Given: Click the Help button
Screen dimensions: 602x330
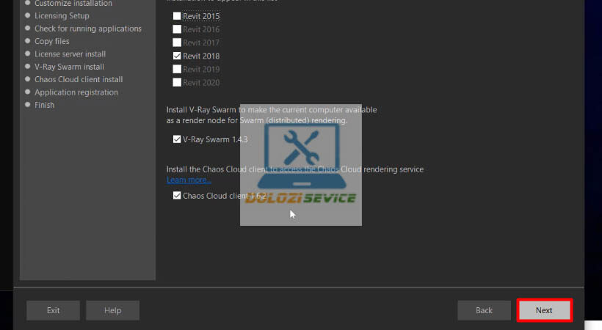Looking at the screenshot, I should click(112, 310).
